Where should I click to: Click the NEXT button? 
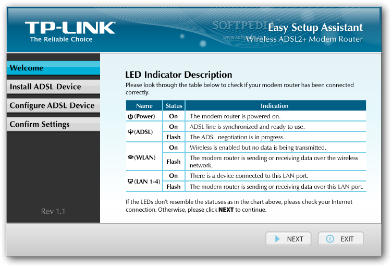click(x=288, y=239)
